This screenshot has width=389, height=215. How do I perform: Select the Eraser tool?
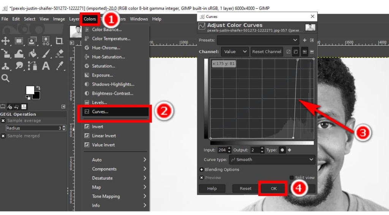pos(59,53)
